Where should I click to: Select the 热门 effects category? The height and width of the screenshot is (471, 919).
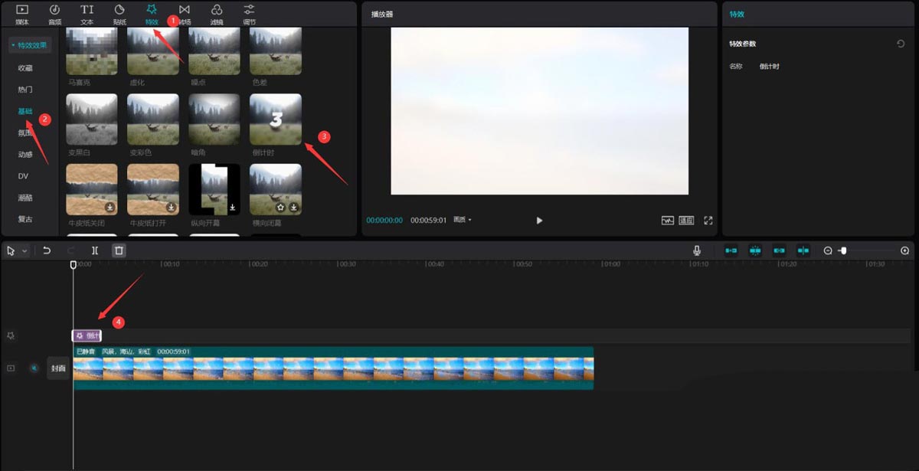[25, 90]
